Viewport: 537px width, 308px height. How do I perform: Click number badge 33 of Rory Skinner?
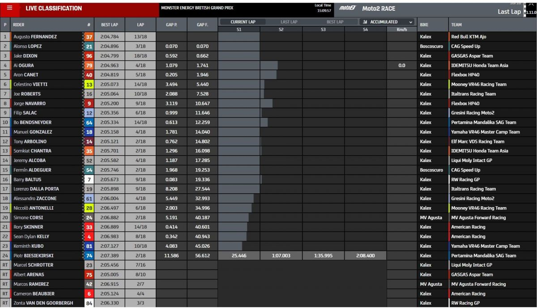pos(89,227)
